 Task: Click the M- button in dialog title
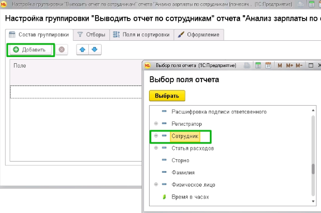pyautogui.click(x=299, y=65)
